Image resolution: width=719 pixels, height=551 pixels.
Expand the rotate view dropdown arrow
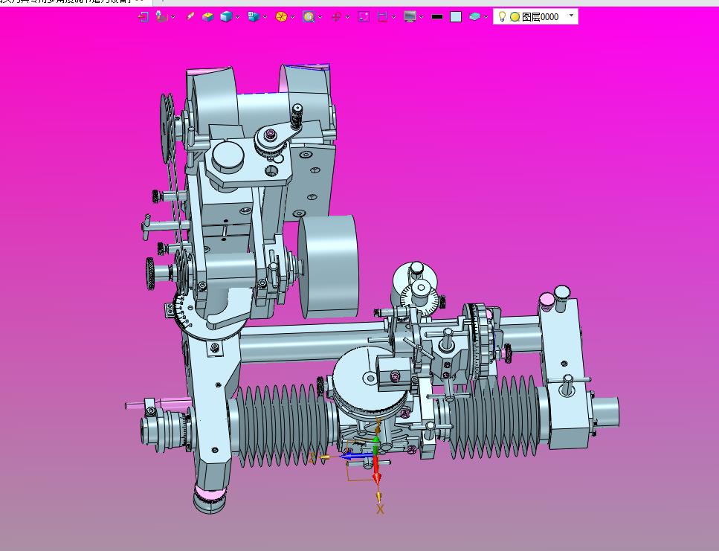click(x=347, y=17)
